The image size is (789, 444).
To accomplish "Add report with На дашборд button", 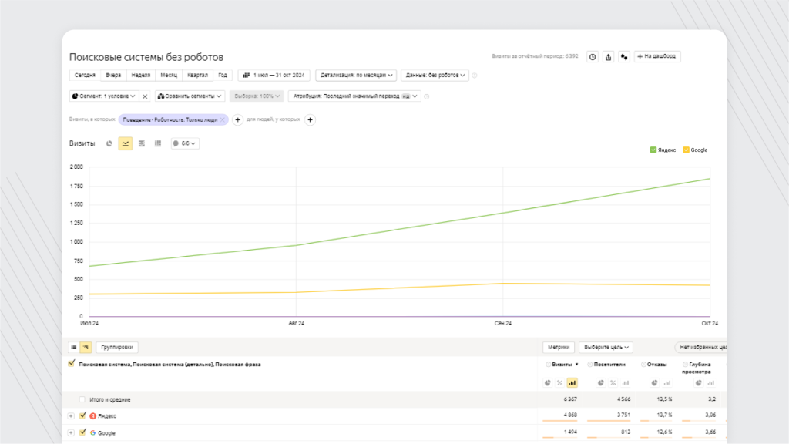I will tap(657, 56).
